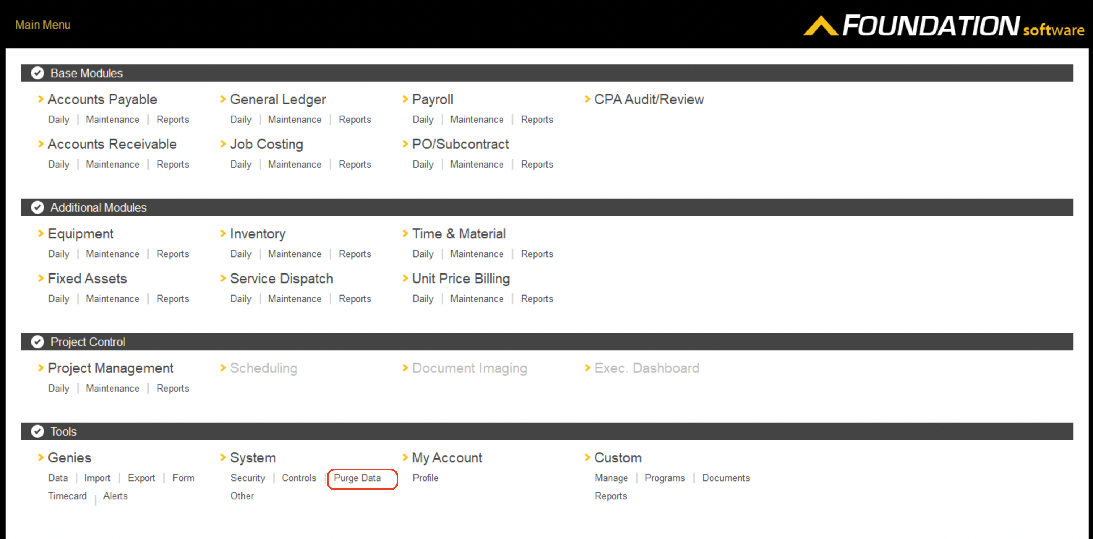Screen dimensions: 1093x539
Task: Open Custom Programs link
Action: click(665, 478)
